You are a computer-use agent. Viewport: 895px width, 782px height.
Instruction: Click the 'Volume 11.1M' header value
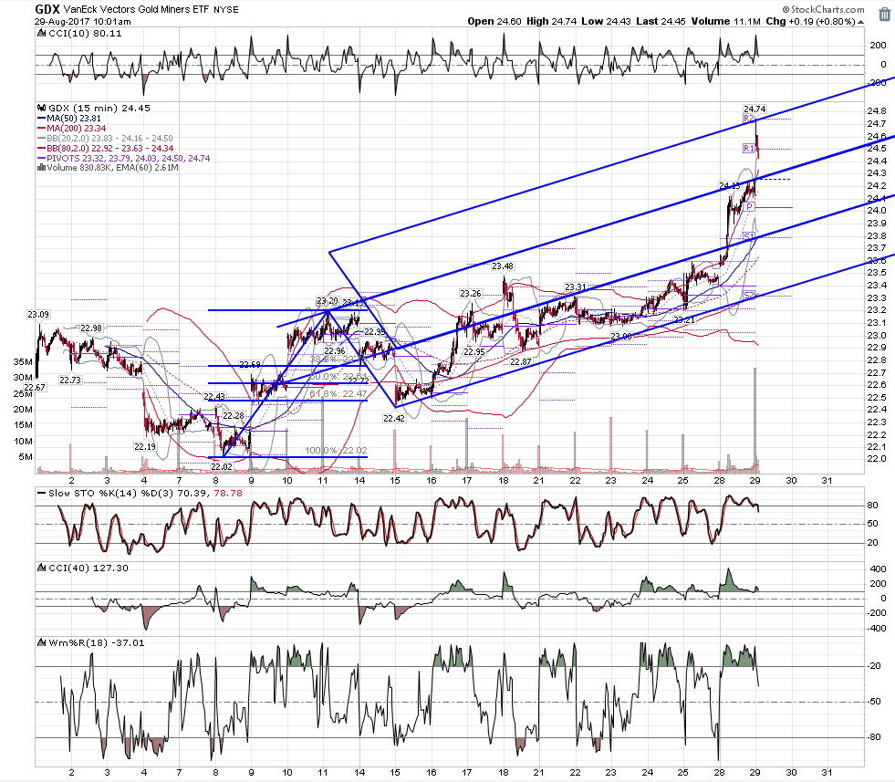pos(726,21)
